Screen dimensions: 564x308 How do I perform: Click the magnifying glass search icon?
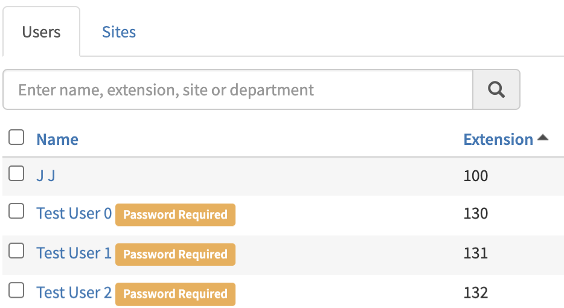click(496, 90)
